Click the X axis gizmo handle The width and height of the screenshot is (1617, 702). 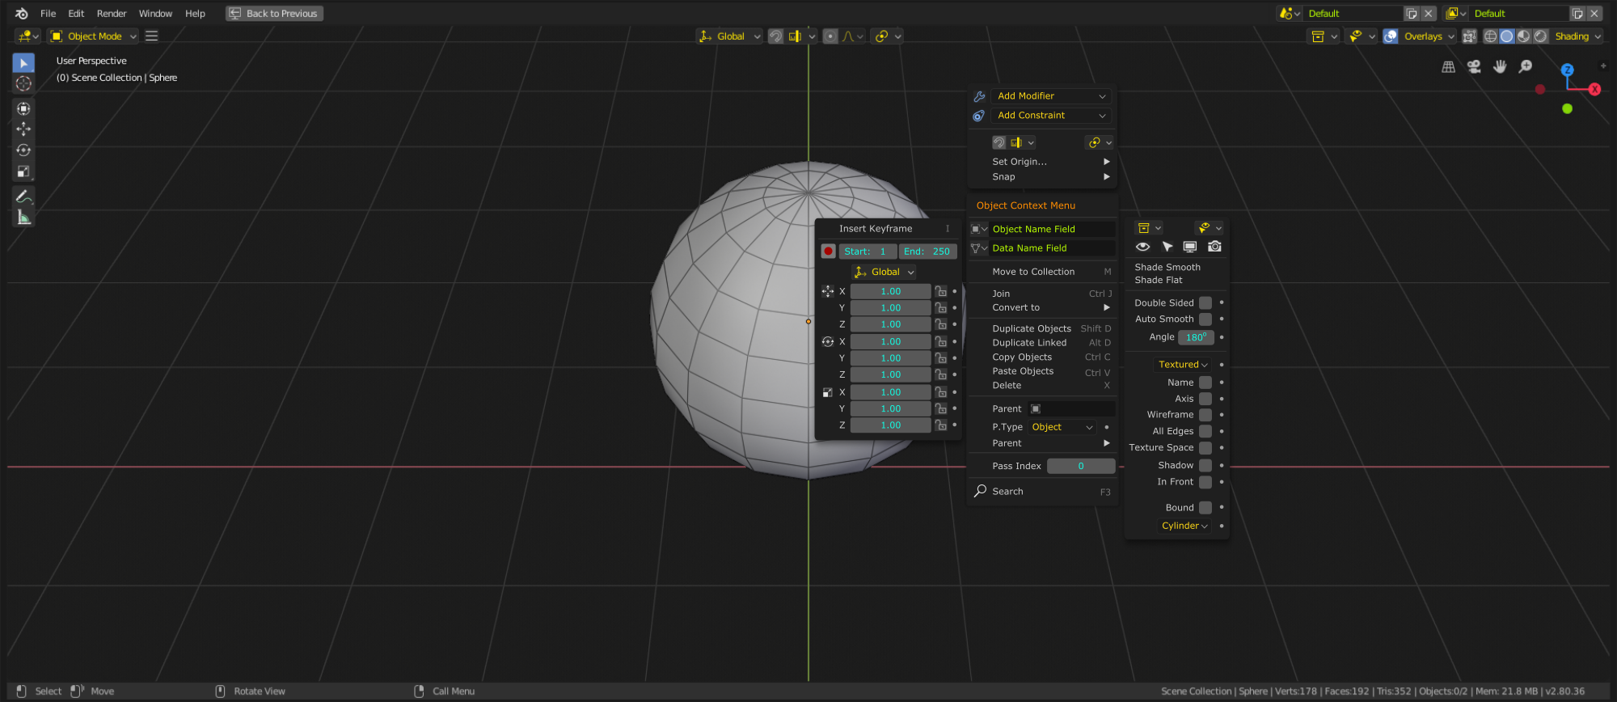point(1594,90)
